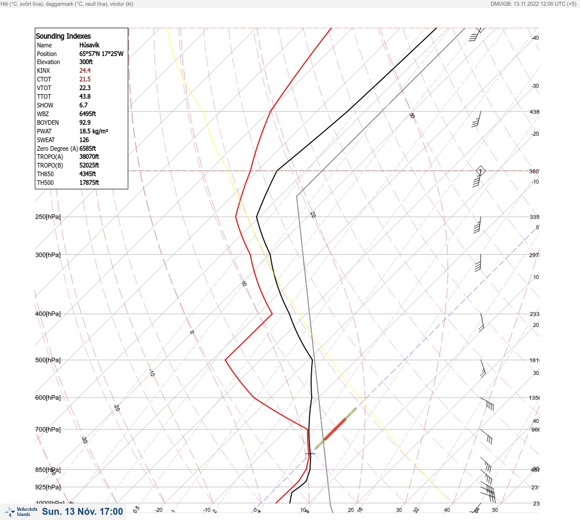580x520 pixels.
Task: Click the wind barb at 500hPa level
Action: click(x=483, y=369)
